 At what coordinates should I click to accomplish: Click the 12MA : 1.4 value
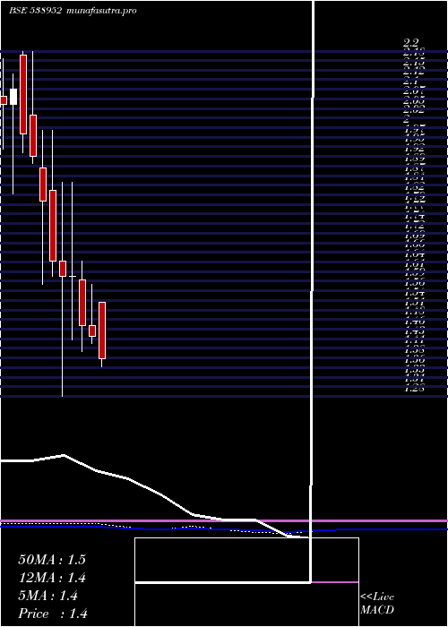click(52, 578)
